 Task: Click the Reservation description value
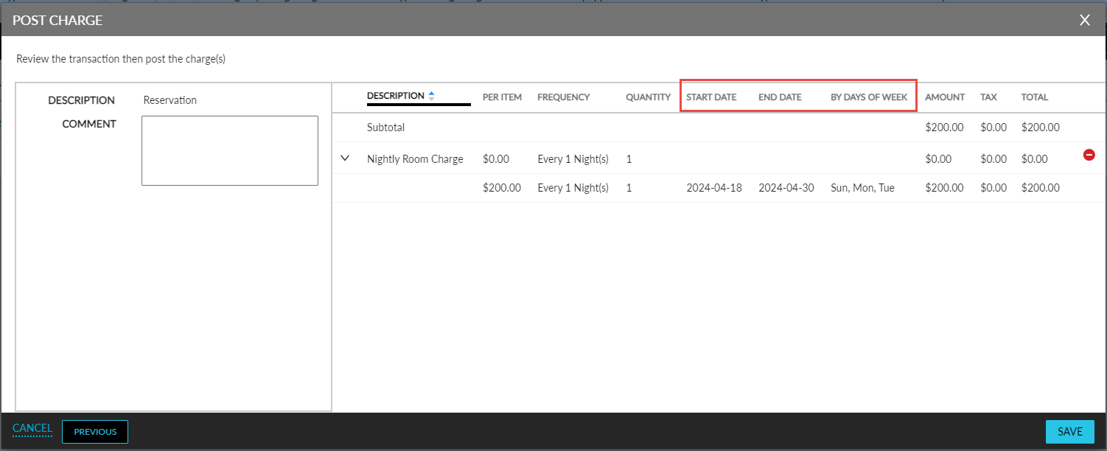pos(170,100)
